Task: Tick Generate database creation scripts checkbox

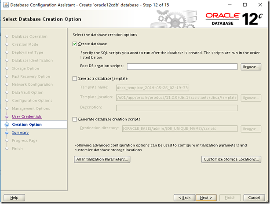Action: click(75, 119)
